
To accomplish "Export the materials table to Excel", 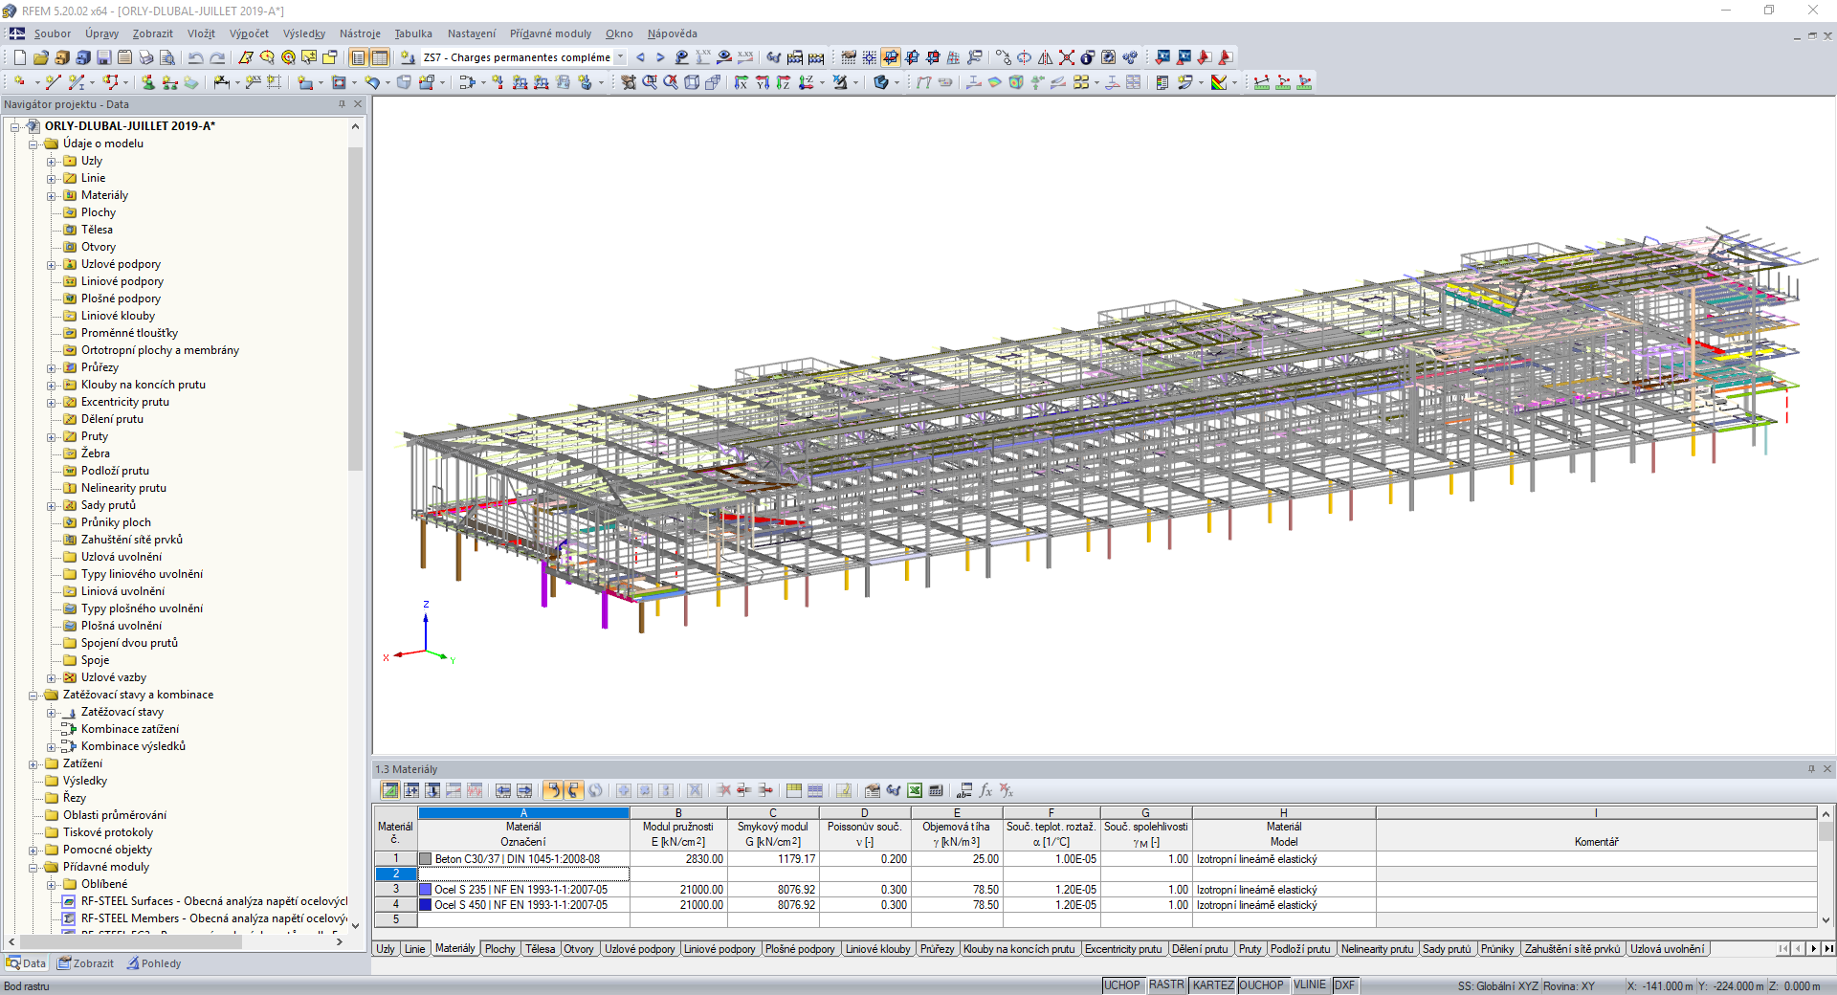I will (x=915, y=791).
